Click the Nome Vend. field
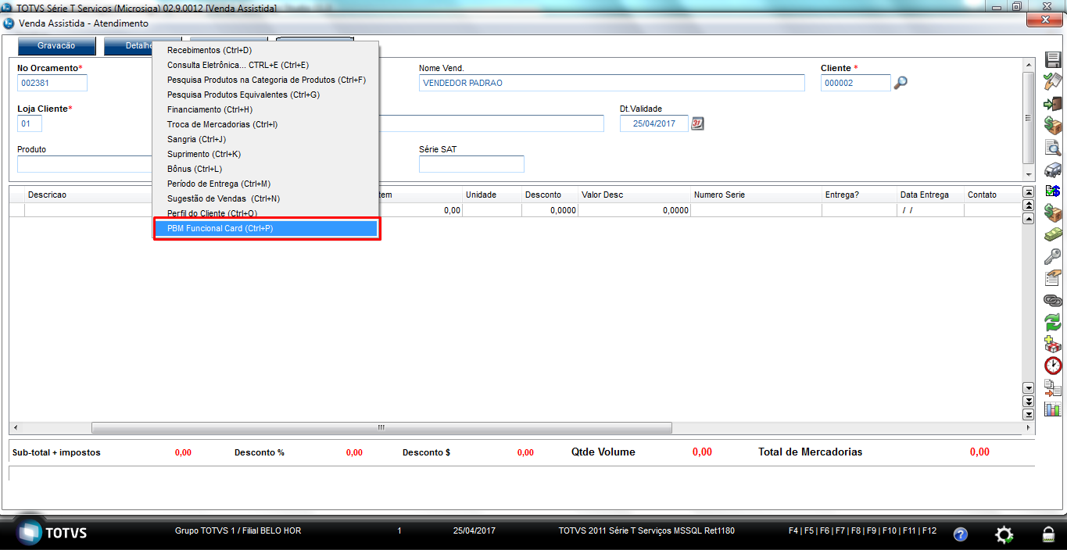The width and height of the screenshot is (1067, 550). tap(611, 83)
